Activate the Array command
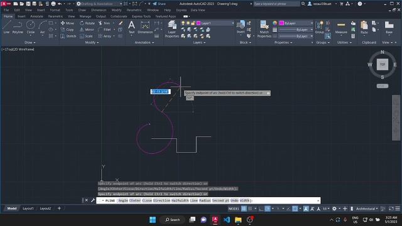The image size is (402, 226). pos(105,36)
